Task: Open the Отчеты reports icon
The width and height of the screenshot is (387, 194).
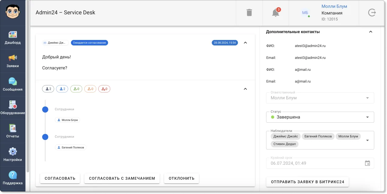Action: pos(13,131)
